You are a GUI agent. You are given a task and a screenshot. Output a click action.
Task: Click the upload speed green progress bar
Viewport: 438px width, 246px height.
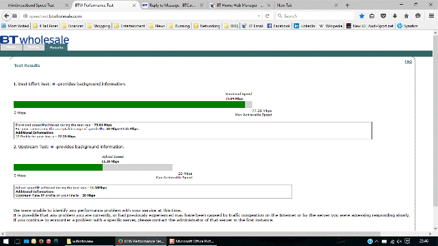pyautogui.click(x=58, y=167)
